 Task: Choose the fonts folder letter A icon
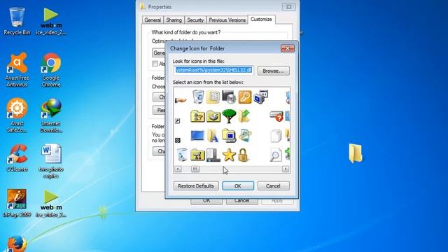[213, 135]
